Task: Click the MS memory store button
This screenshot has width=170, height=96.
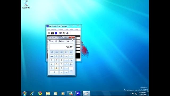Action: click(x=61, y=52)
